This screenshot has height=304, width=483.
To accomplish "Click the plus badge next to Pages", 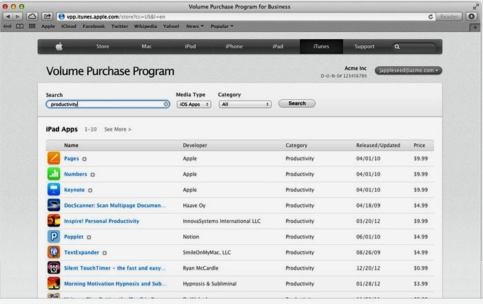I will 84,159.
